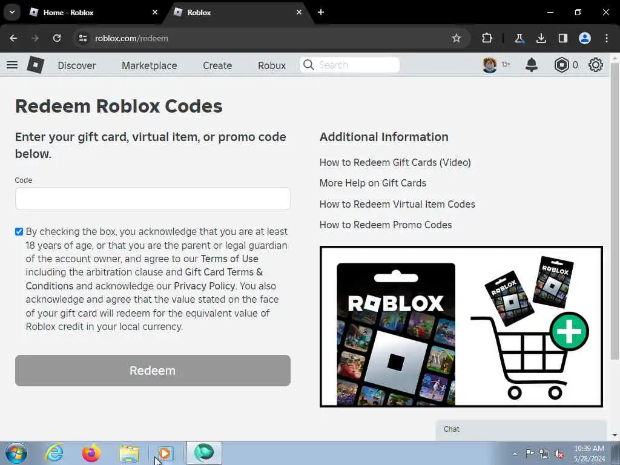The image size is (620, 465).
Task: Open Roblox notifications bell
Action: tap(532, 65)
